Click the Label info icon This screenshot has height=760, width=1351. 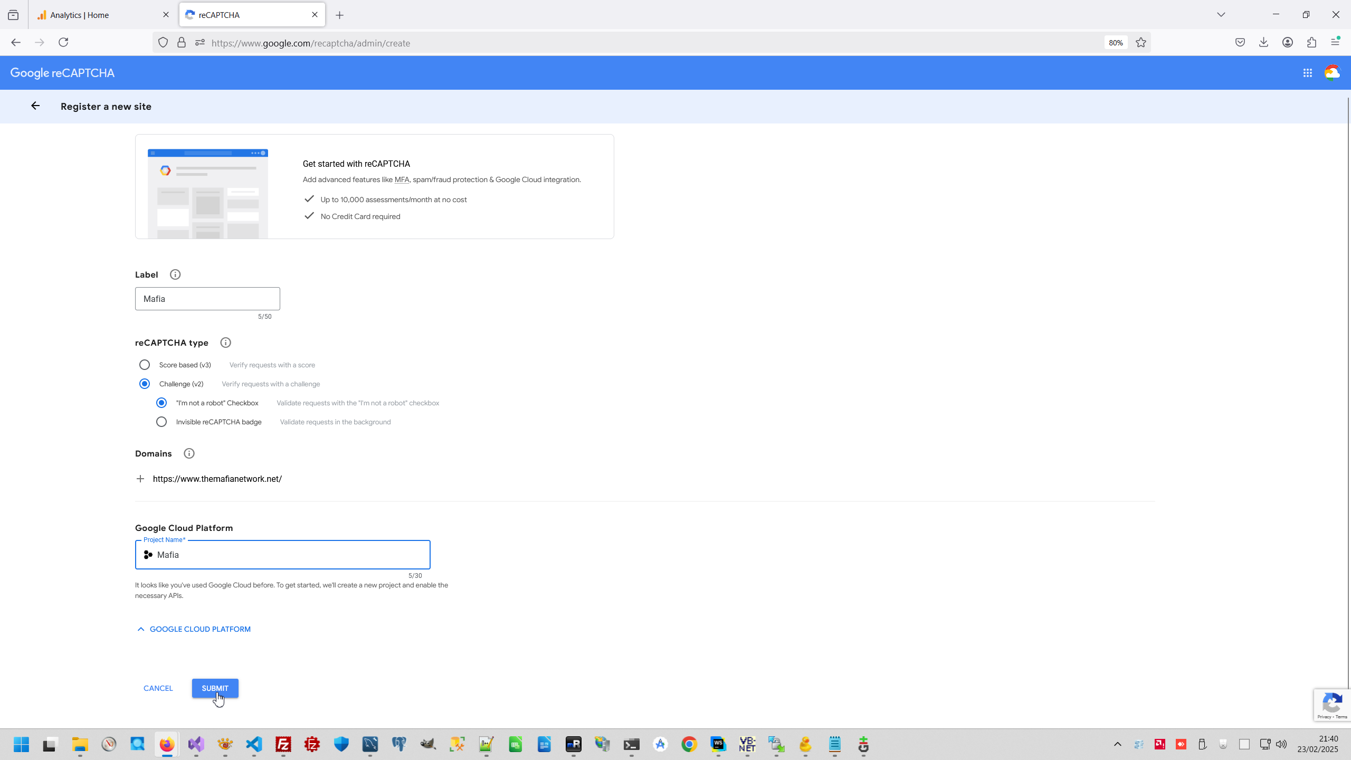tap(175, 274)
